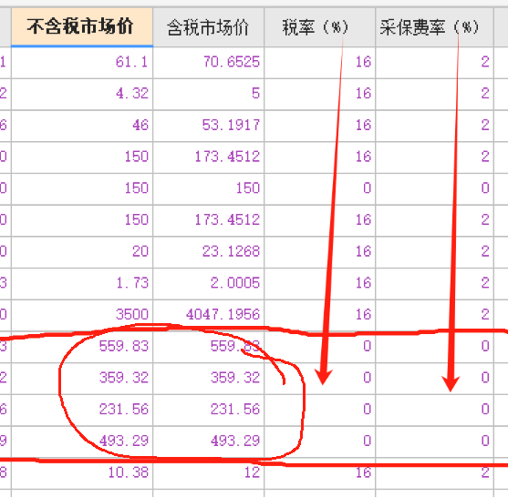
Task: Select 含税市场价 cell showing 150
Action: (209, 188)
